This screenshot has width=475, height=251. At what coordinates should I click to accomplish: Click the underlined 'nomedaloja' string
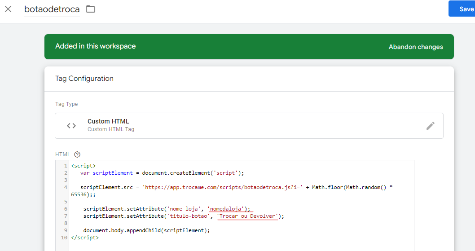click(x=226, y=209)
